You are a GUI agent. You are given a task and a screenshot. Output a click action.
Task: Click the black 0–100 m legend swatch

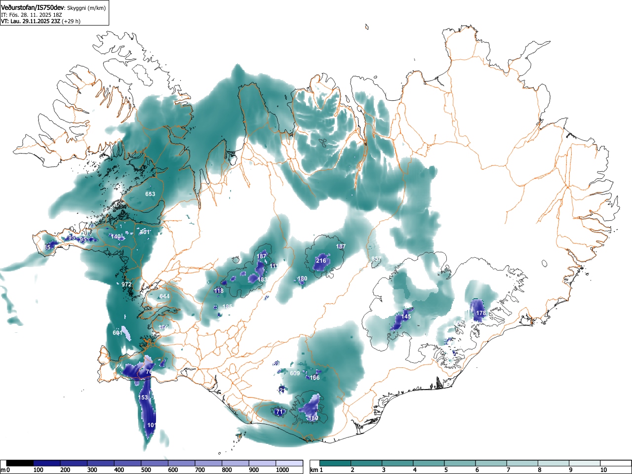tap(20, 463)
